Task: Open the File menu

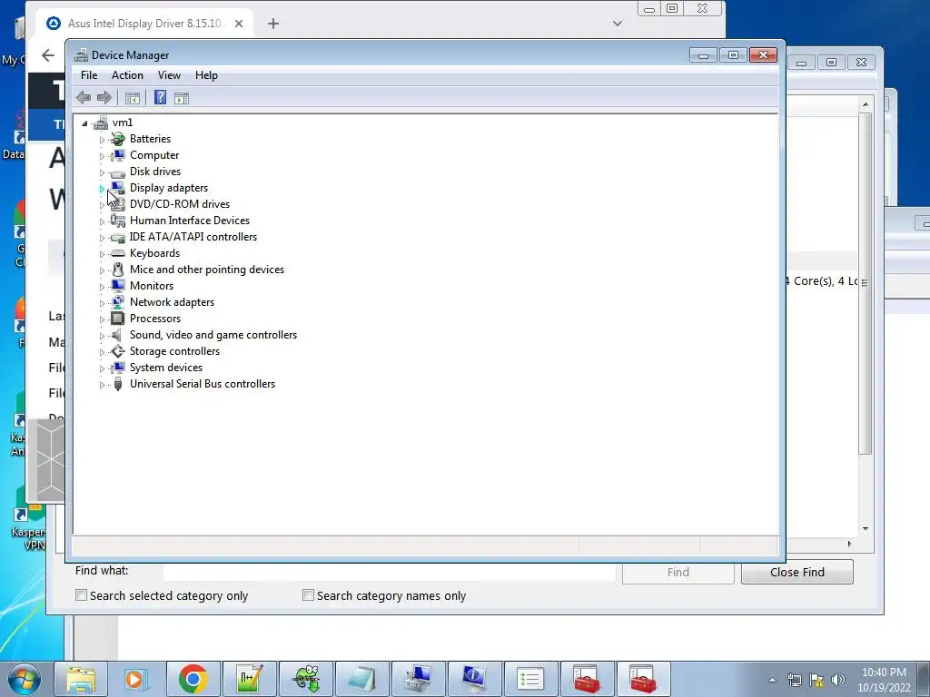Action: (89, 75)
